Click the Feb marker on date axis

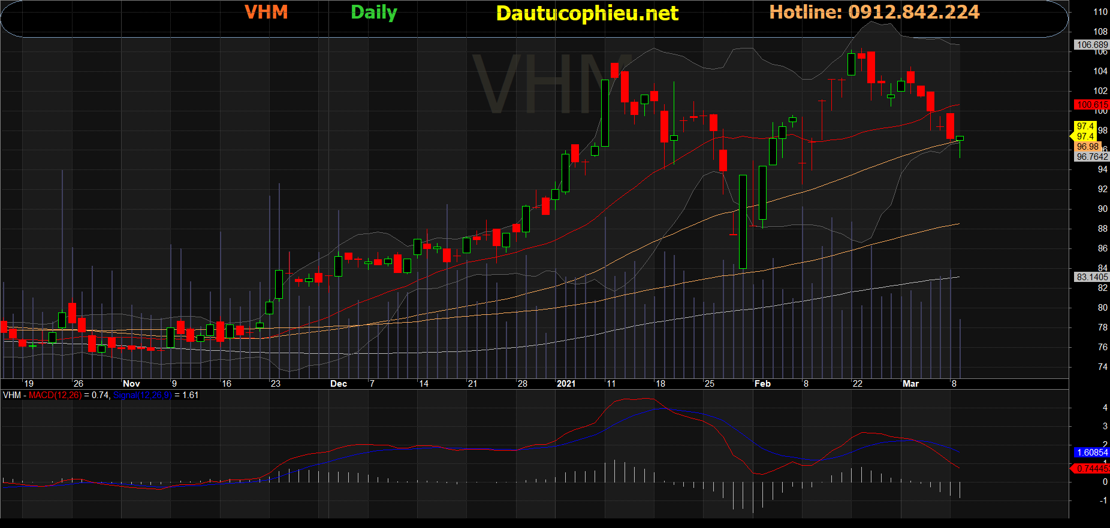(x=762, y=384)
